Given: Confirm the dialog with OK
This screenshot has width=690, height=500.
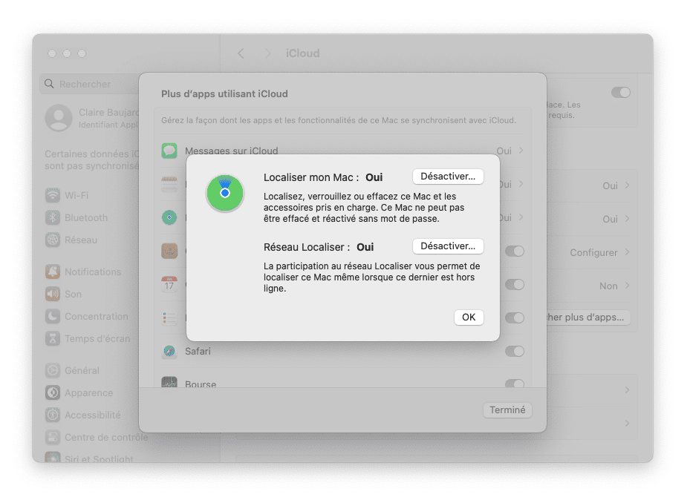Looking at the screenshot, I should click(x=469, y=318).
